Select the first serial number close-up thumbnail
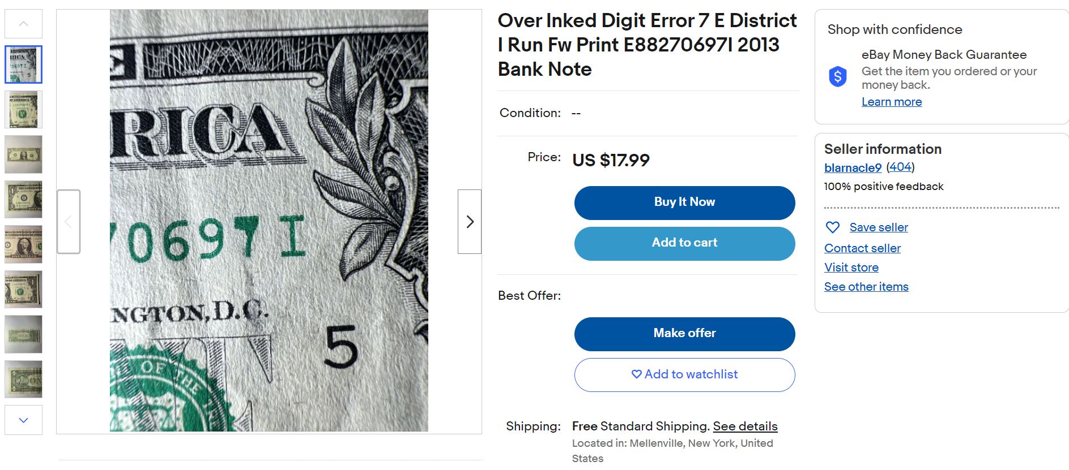 23,64
